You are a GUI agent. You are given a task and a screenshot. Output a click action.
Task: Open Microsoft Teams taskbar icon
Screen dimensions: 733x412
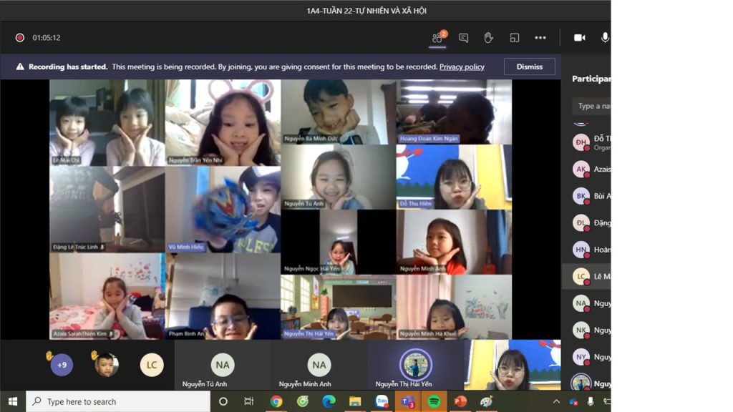click(408, 401)
